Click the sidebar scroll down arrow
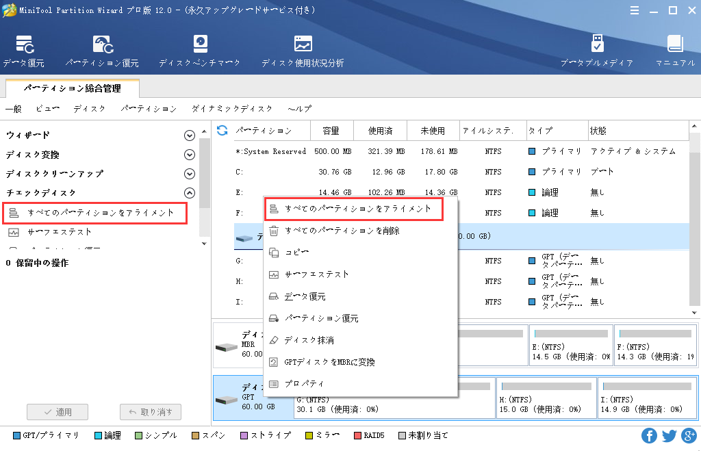 204,244
